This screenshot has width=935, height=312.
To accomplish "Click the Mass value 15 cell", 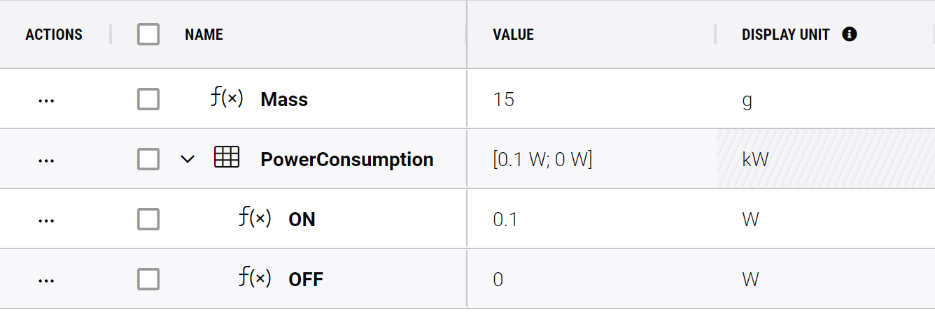I will [x=591, y=99].
